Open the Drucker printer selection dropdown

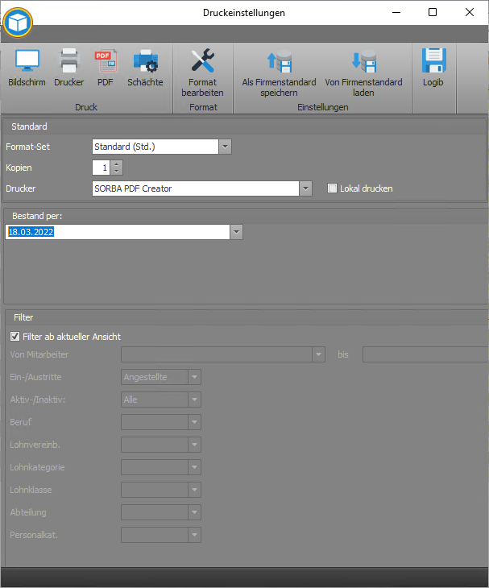point(305,188)
